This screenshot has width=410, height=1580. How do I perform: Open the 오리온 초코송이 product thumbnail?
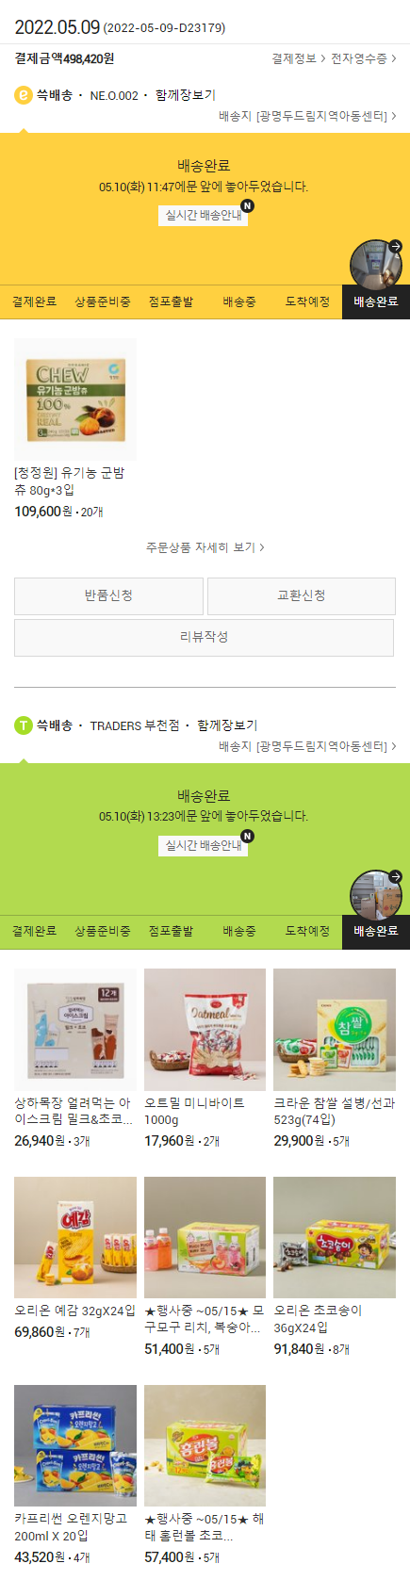pyautogui.click(x=335, y=1238)
